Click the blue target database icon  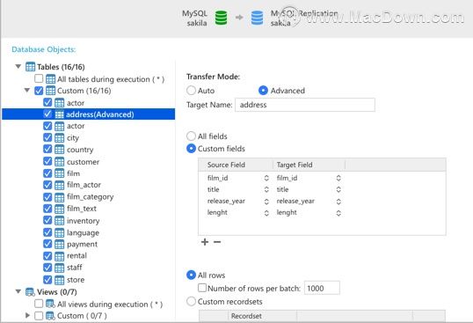point(257,18)
